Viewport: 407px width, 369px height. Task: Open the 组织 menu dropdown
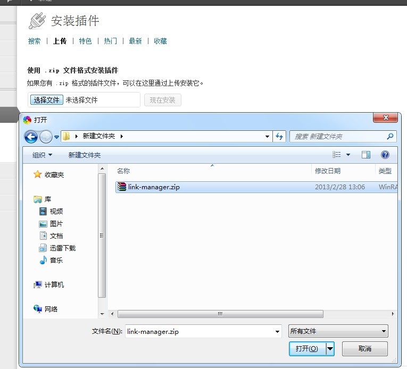[x=43, y=155]
